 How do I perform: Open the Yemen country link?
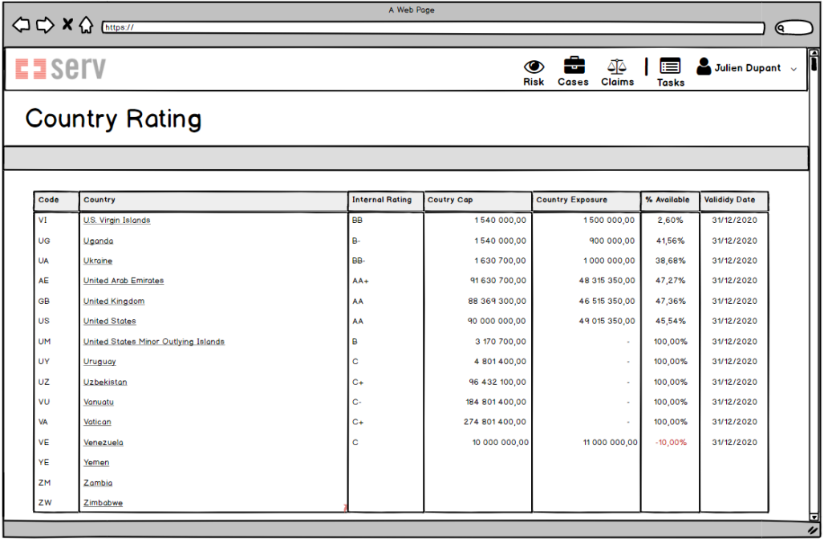[97, 463]
